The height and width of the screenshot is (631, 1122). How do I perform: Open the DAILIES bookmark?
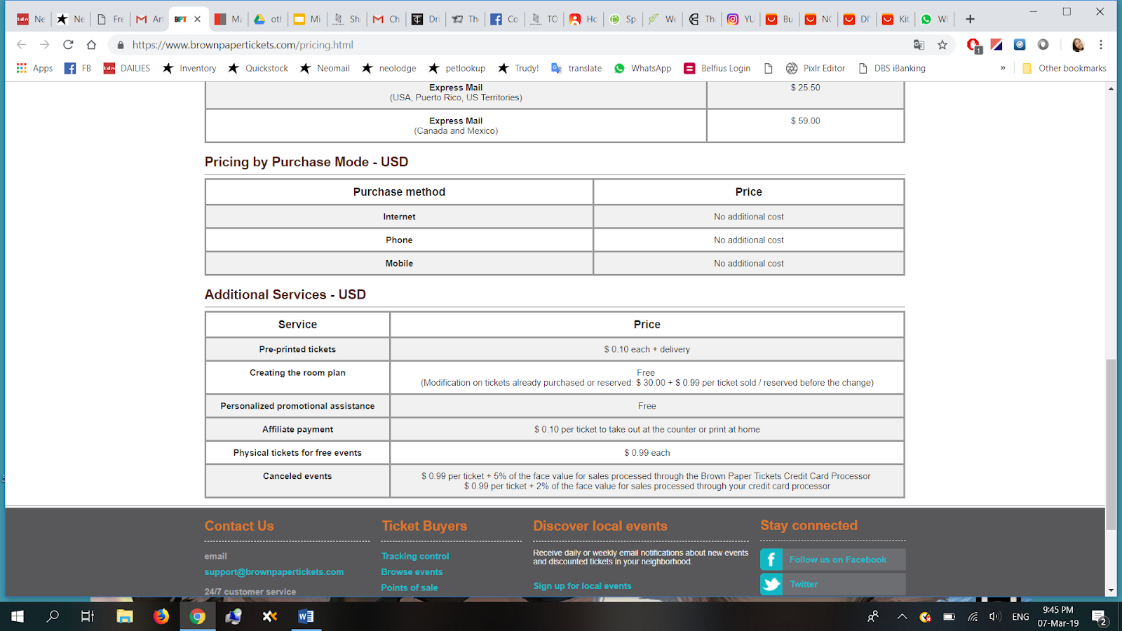(127, 68)
